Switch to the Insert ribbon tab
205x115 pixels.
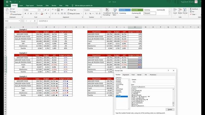(x=21, y=5)
